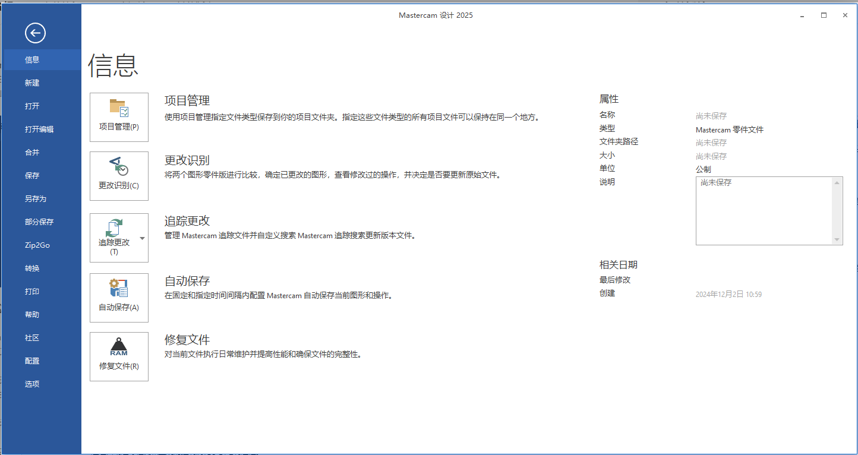
Task: Select 新建 in the sidebar
Action: (42, 83)
